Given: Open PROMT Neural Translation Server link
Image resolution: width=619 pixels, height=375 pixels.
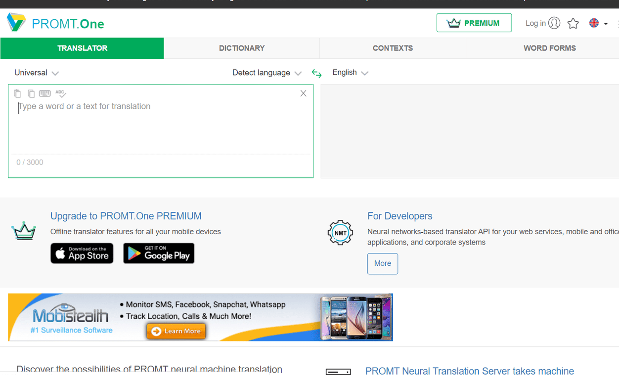Looking at the screenshot, I should click(x=470, y=371).
